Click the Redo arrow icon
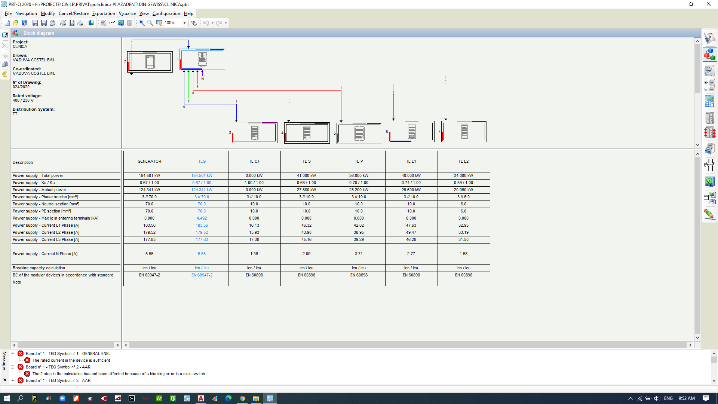Viewport: 718px width, 404px height. (x=219, y=23)
